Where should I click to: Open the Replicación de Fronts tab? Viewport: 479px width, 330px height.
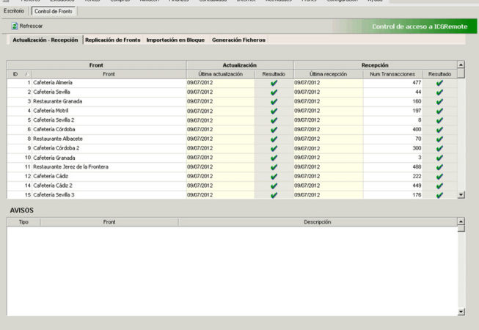pos(113,40)
